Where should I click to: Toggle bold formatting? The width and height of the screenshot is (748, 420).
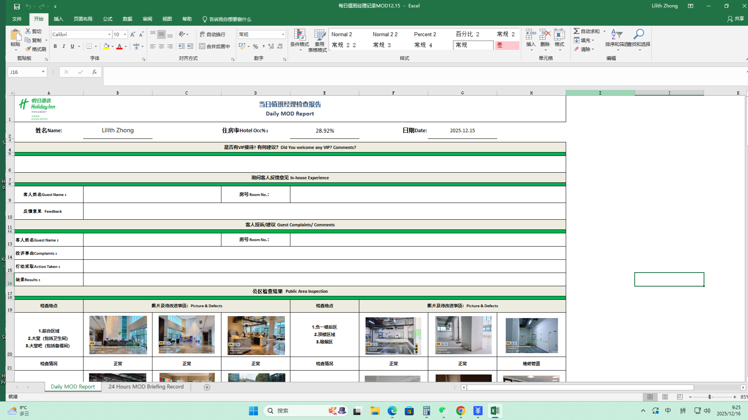tap(55, 46)
